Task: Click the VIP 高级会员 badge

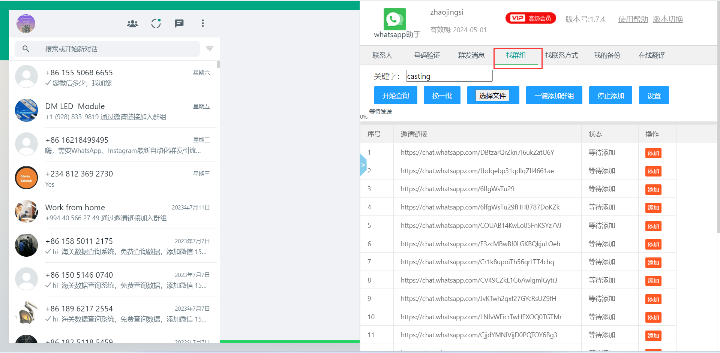Action: click(x=531, y=18)
